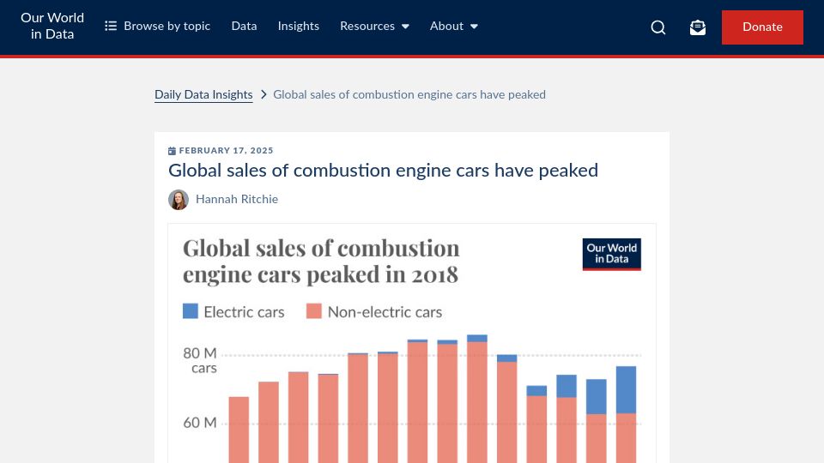824x463 pixels.
Task: Expand the About dropdown
Action: [x=453, y=26]
